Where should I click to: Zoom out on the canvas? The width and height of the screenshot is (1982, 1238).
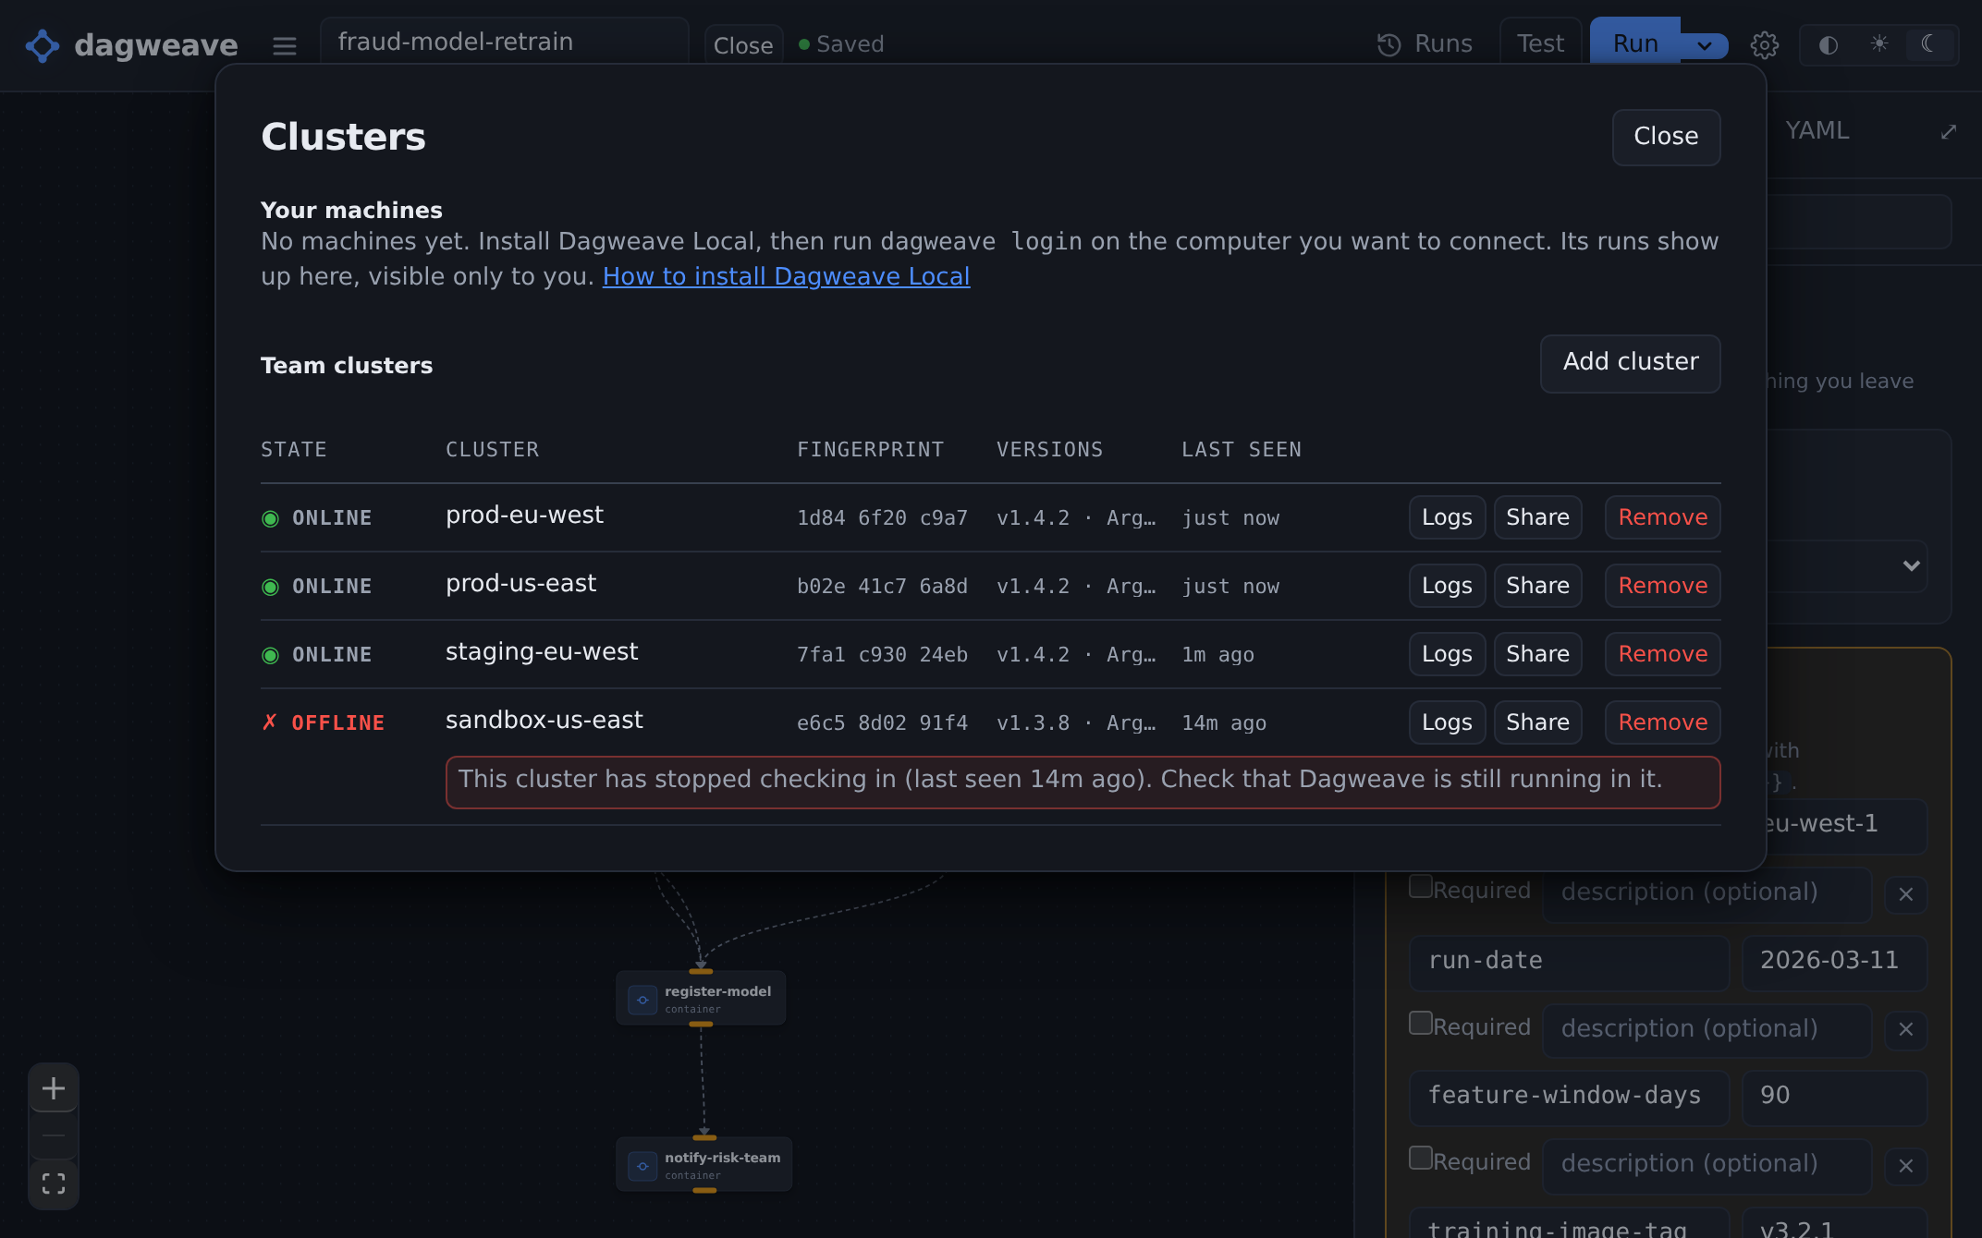[x=54, y=1136]
